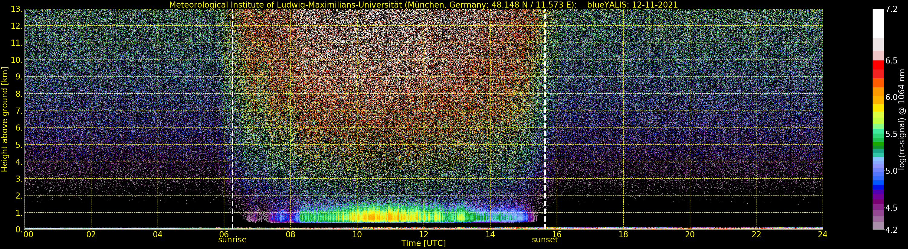The width and height of the screenshot is (908, 249).
Task: Click the height tick label '1.'
Action: click(x=19, y=213)
